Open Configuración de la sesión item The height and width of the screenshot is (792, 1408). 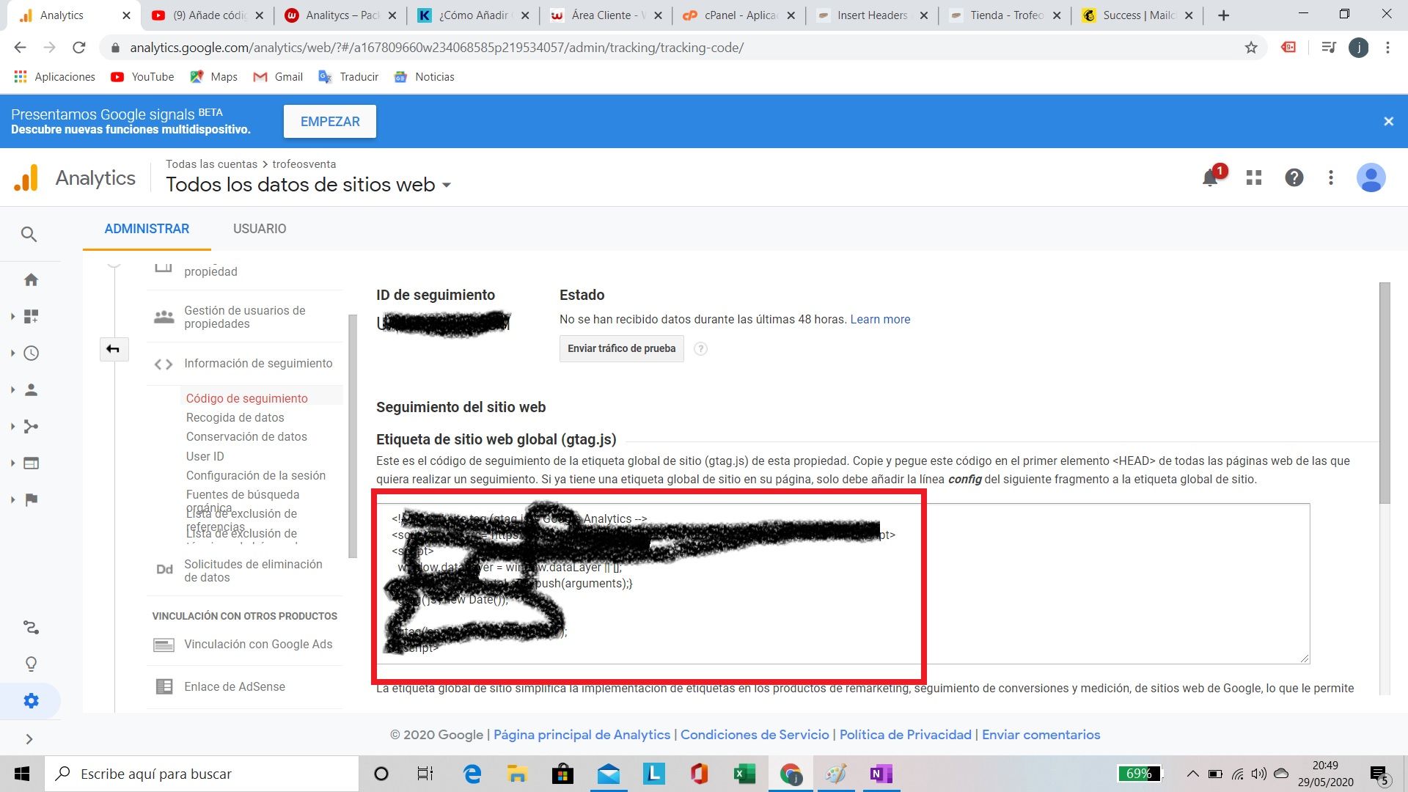[255, 475]
